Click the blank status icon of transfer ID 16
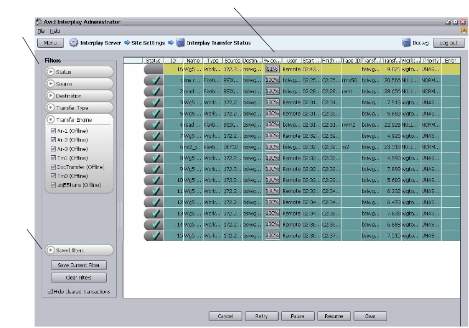 coord(154,69)
